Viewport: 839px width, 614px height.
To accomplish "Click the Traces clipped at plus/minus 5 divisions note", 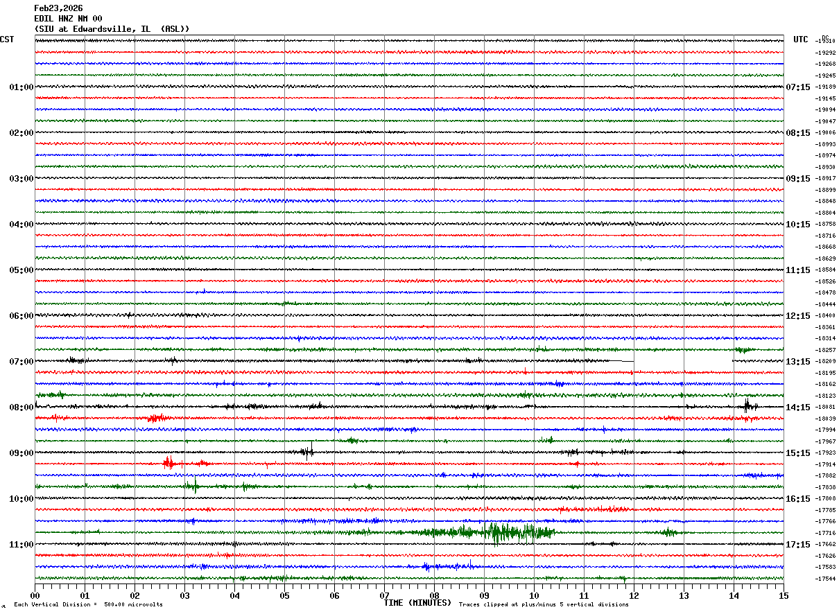I will point(544,605).
